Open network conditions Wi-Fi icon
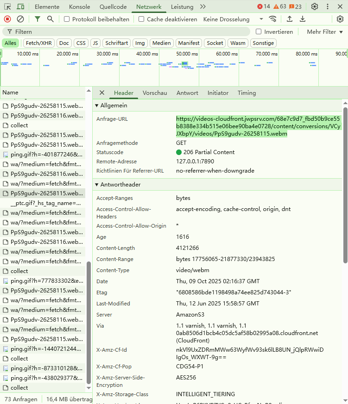Screen dimensions: 348x404 point(273,19)
